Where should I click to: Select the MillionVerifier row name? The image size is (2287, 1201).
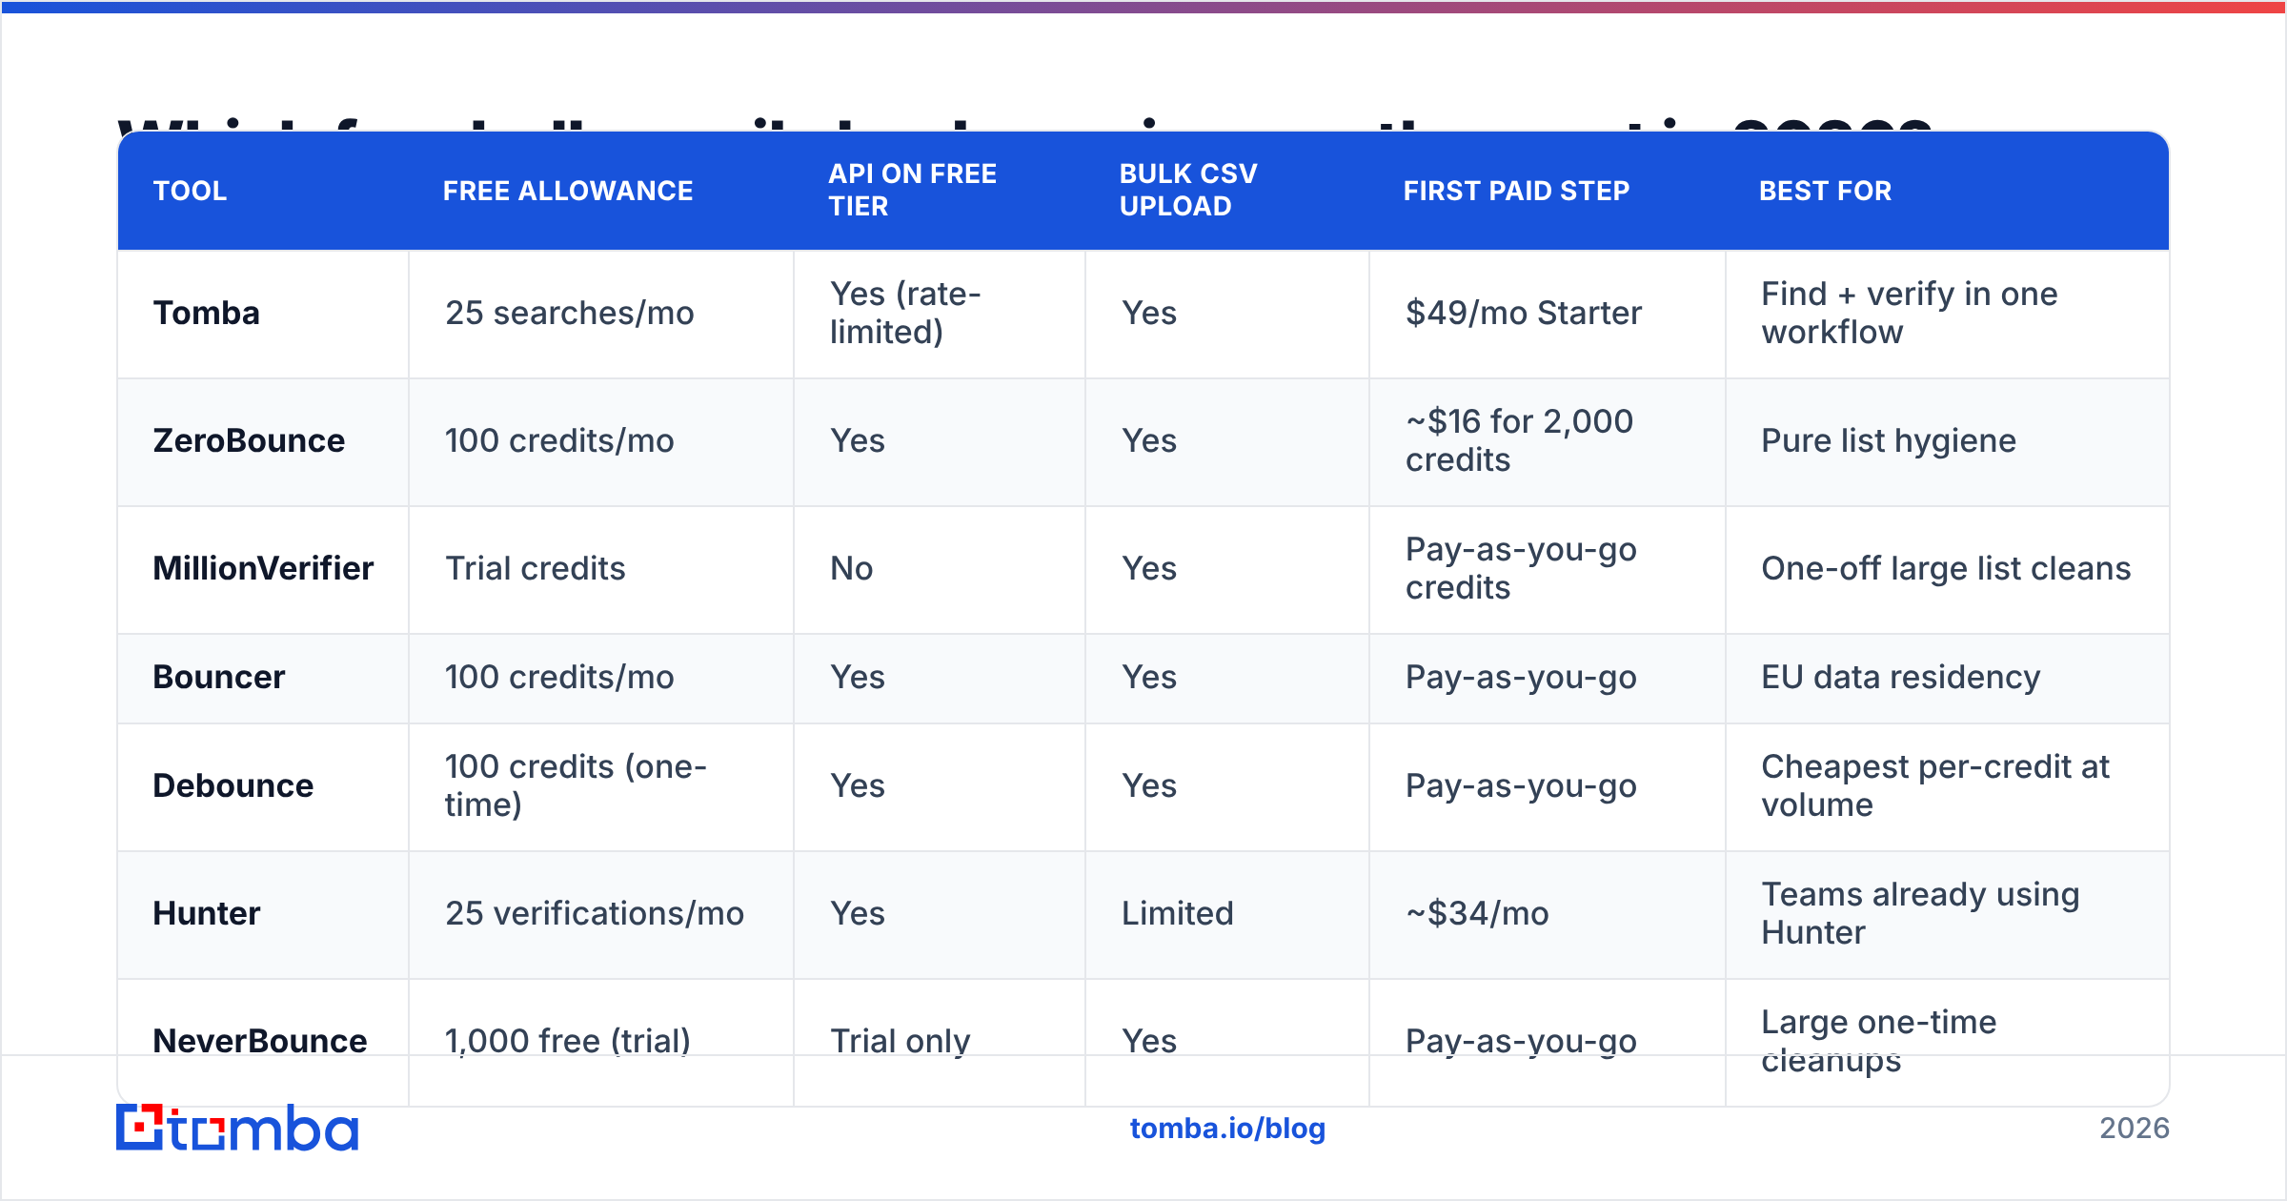tap(263, 568)
